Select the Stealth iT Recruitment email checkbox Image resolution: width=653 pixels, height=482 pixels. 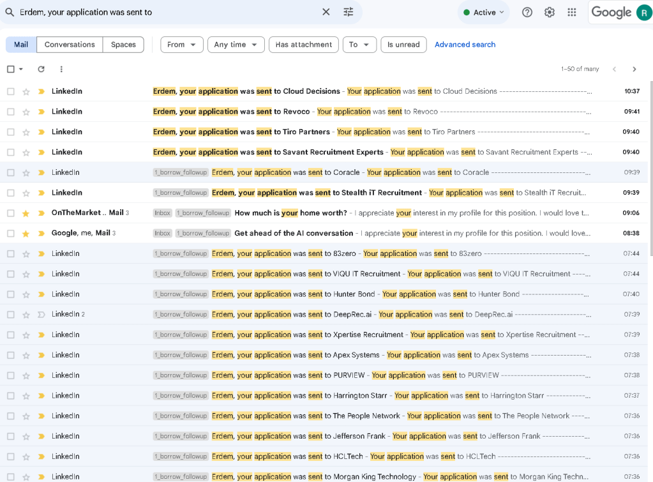(x=11, y=193)
